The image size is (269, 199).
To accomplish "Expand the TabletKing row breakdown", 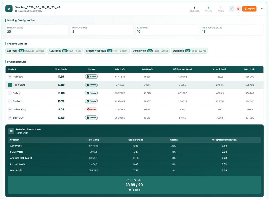I will [x=10, y=109].
